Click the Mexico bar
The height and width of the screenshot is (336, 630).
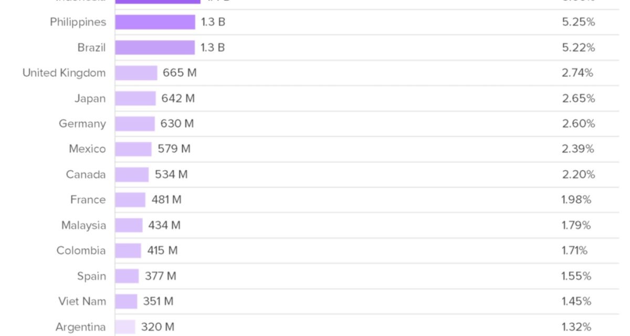click(133, 149)
